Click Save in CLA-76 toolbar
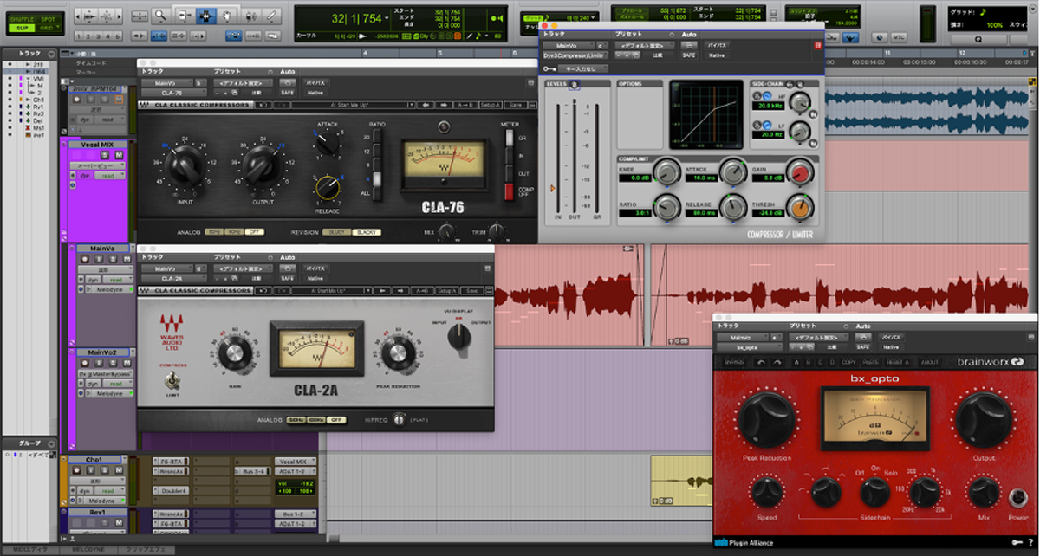The width and height of the screenshot is (1040, 556). click(x=515, y=105)
